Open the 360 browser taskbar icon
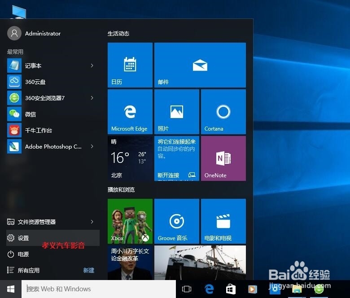This screenshot has height=298, width=350. [319, 289]
